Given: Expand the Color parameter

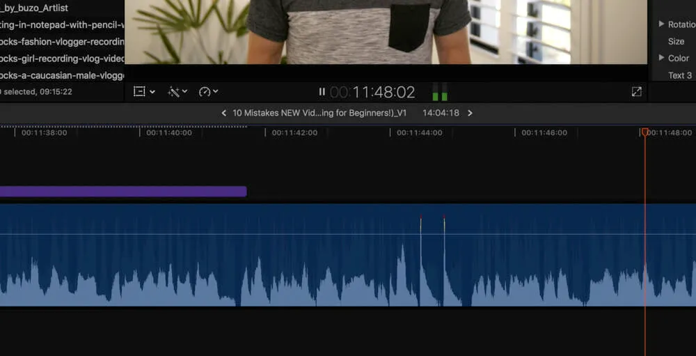Looking at the screenshot, I should point(661,58).
